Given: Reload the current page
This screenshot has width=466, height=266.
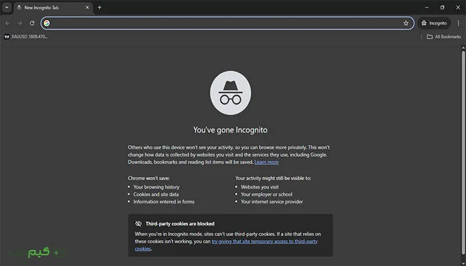Looking at the screenshot, I should (x=31, y=23).
